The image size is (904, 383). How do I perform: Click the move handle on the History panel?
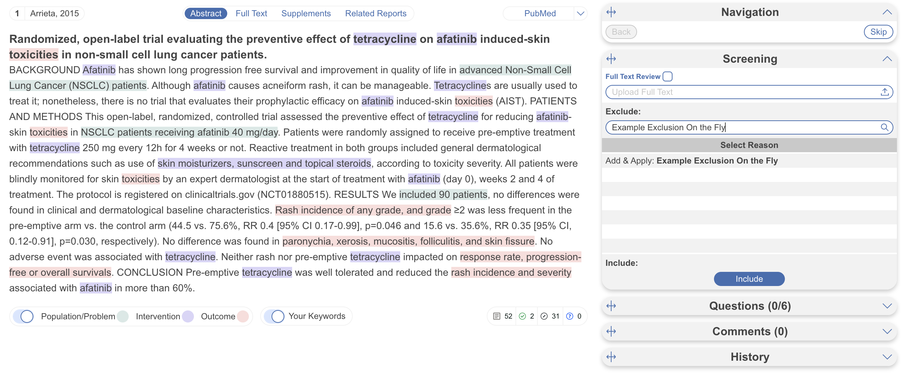[x=611, y=357]
